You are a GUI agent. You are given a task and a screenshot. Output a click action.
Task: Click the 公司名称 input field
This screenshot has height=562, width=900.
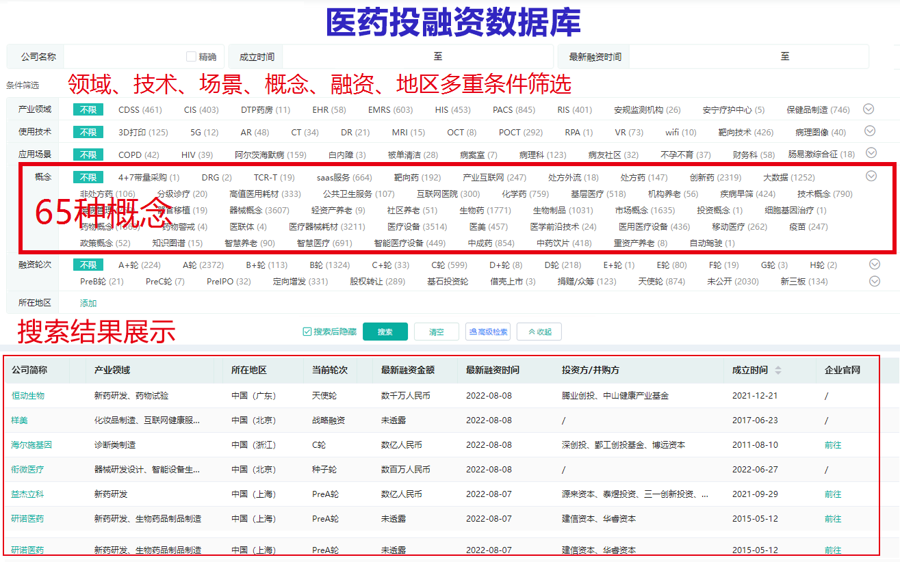120,57
